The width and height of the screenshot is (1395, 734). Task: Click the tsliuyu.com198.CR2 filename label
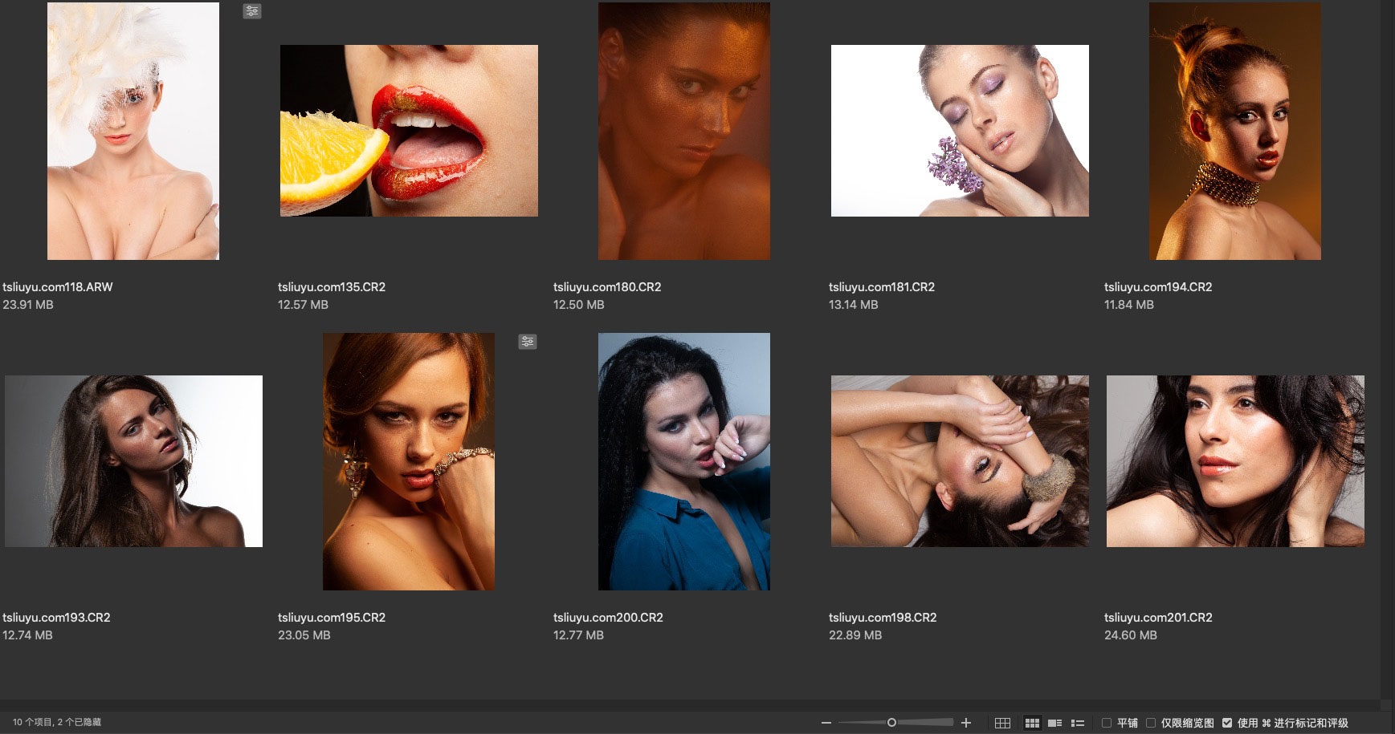883,618
